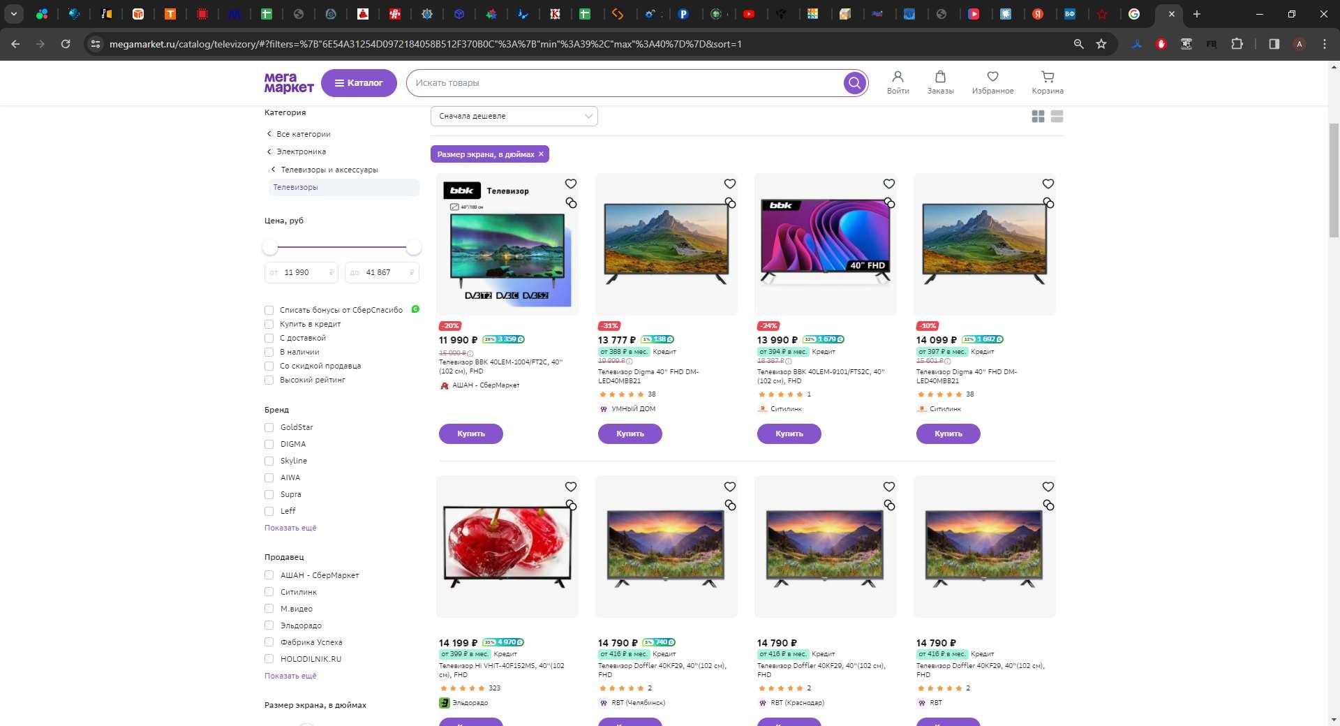
Task: Enable Списать бонусы от СберСпасибо checkbox
Action: point(269,310)
